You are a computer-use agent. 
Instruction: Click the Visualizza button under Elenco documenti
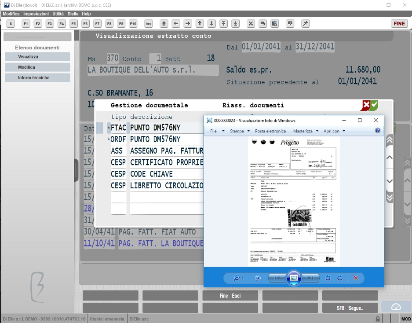point(37,57)
